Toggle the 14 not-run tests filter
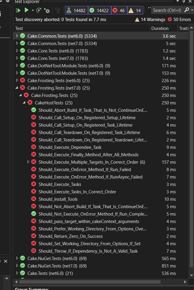This screenshot has width=194, height=290. pyautogui.click(x=135, y=10)
